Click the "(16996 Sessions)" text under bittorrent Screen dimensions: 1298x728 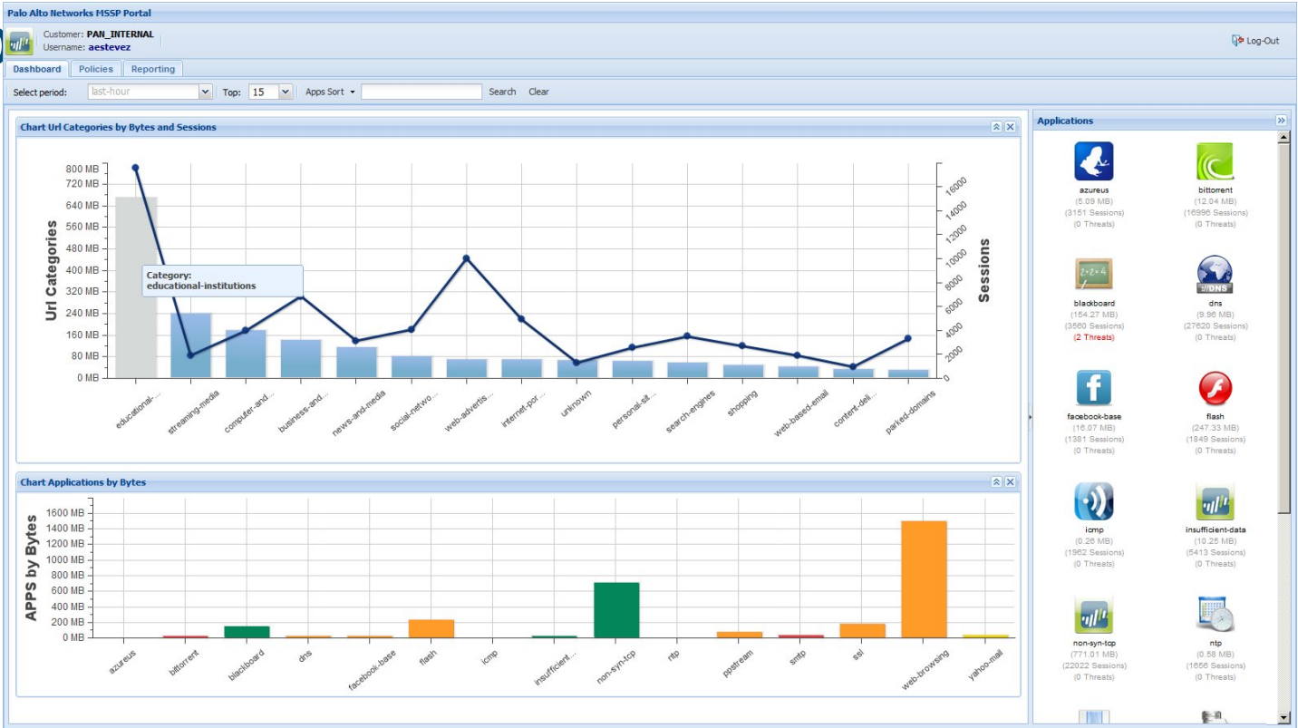(1215, 213)
